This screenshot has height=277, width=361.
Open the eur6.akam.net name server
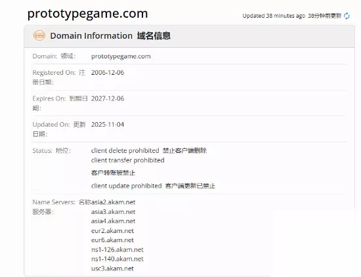coord(112,240)
